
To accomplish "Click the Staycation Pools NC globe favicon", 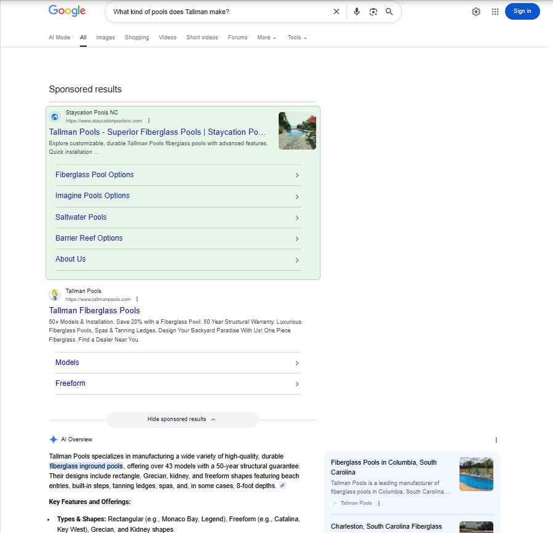I will tap(55, 116).
